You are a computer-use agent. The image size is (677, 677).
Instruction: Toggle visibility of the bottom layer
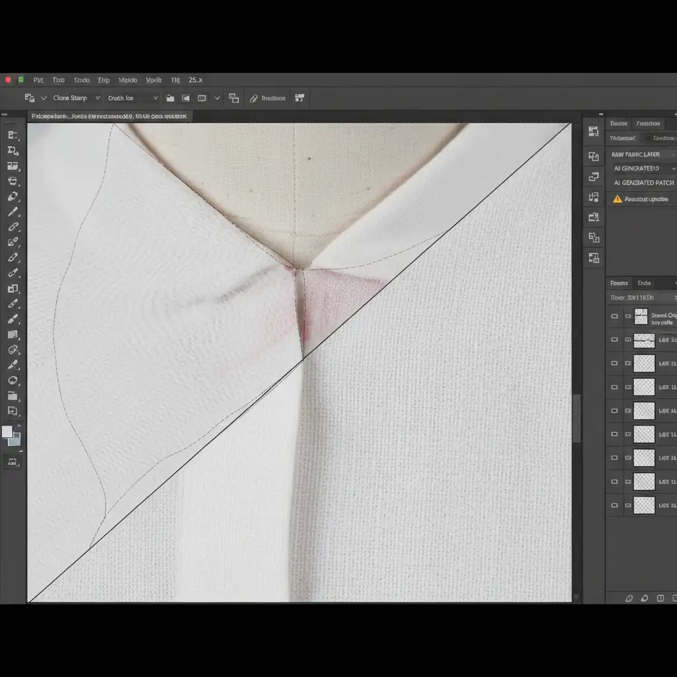[x=615, y=506]
